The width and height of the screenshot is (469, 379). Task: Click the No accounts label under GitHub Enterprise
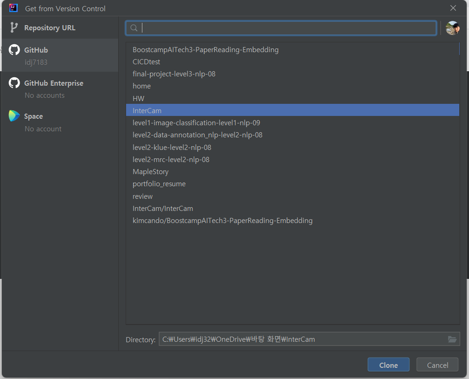[x=45, y=95]
